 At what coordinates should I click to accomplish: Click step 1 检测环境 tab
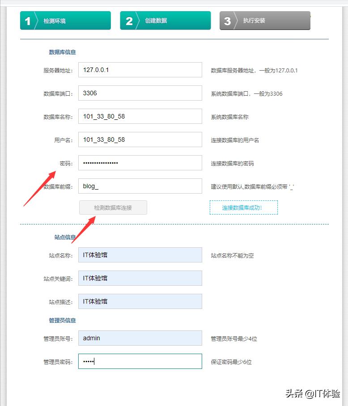pos(65,21)
